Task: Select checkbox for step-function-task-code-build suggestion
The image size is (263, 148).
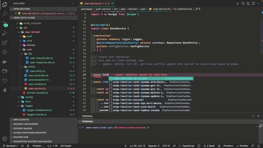Action: click(x=111, y=107)
